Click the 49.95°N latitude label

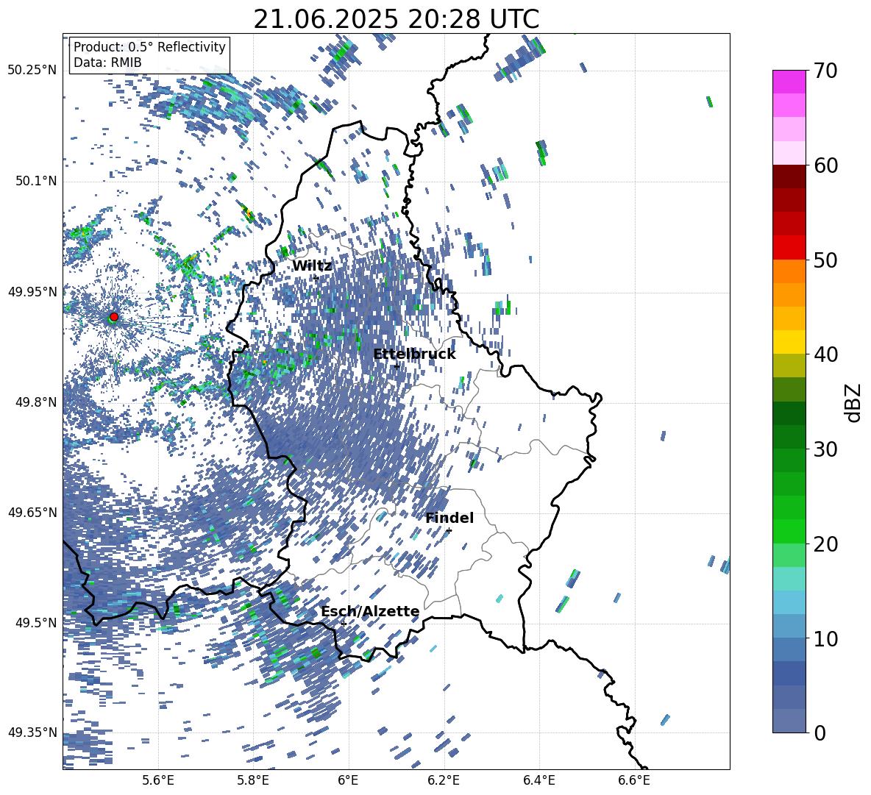[x=32, y=292]
